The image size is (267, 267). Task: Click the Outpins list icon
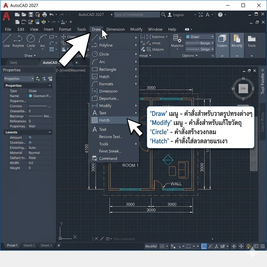click(x=149, y=49)
